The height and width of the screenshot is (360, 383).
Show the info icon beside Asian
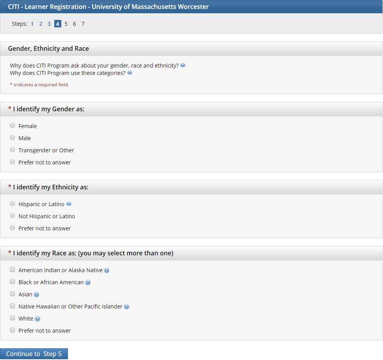point(36,294)
